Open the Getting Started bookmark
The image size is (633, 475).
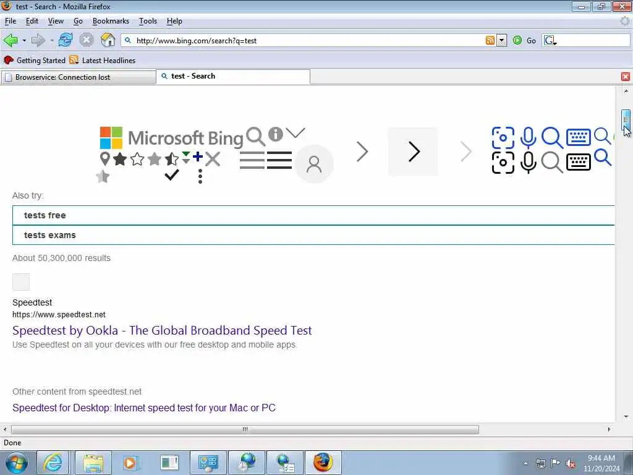35,60
